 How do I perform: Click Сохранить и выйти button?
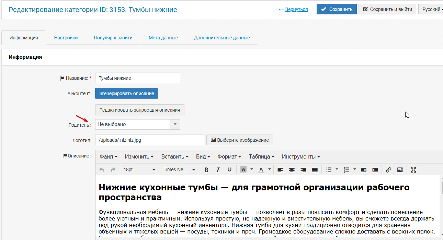coord(387,9)
